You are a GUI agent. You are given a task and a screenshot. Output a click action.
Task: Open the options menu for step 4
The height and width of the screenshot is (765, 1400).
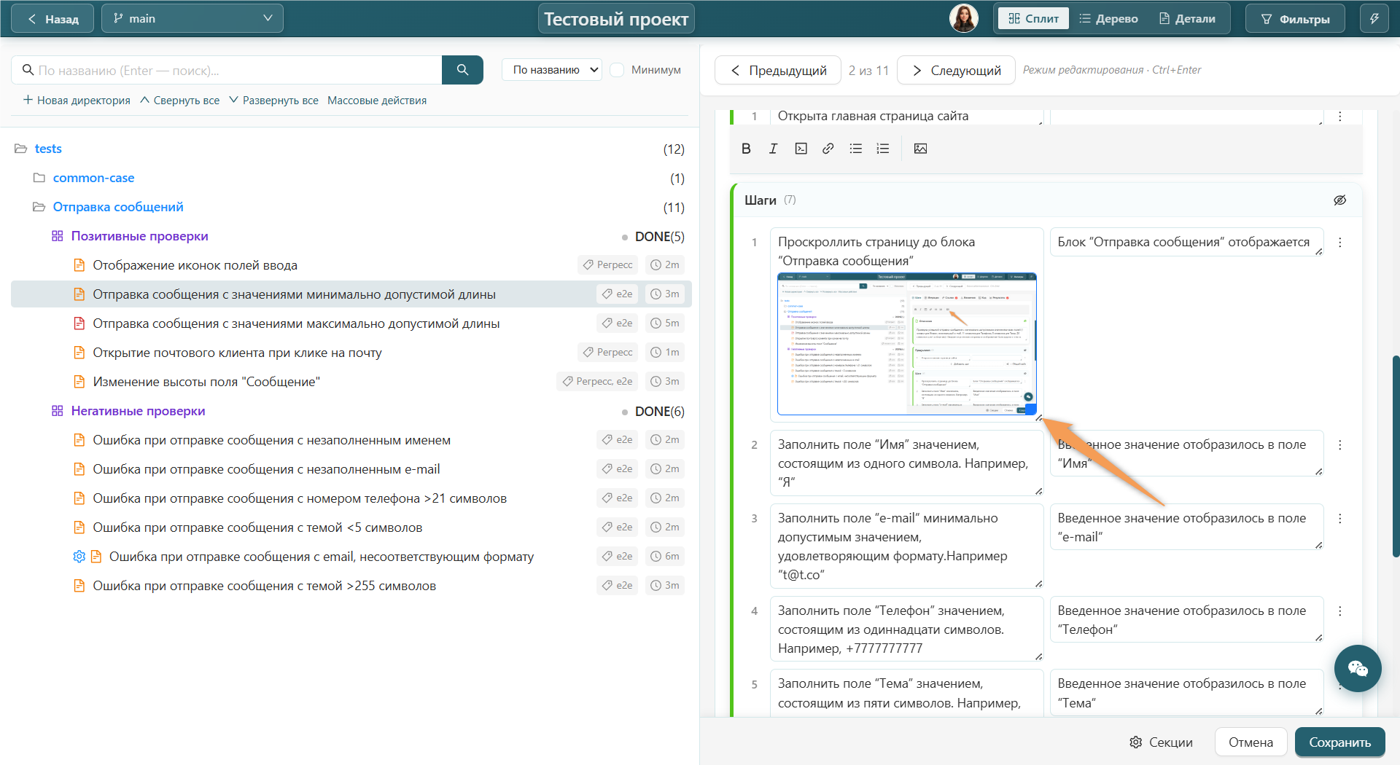tap(1340, 611)
